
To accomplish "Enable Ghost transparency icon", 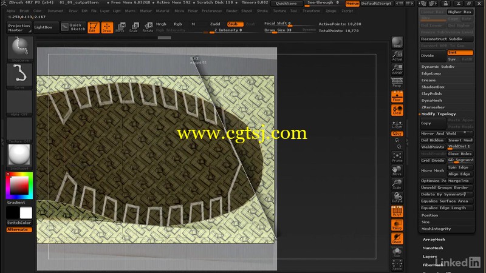I will tap(397, 238).
